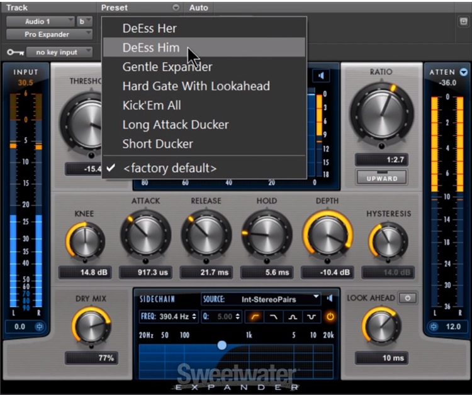The image size is (472, 395).
Task: Toggle the UPWARD expansion mode button
Action: click(x=381, y=177)
